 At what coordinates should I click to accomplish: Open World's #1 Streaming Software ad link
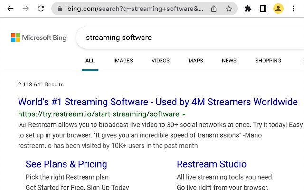[158, 102]
